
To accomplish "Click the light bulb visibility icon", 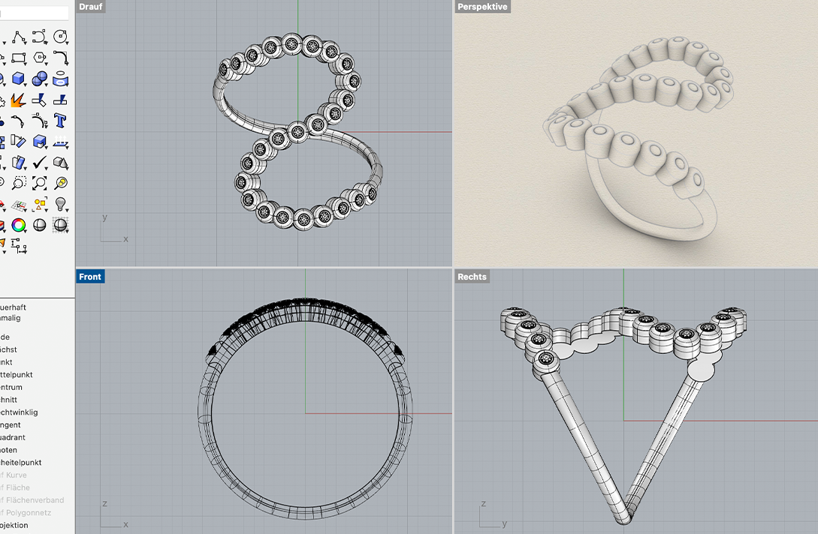I will coord(61,203).
